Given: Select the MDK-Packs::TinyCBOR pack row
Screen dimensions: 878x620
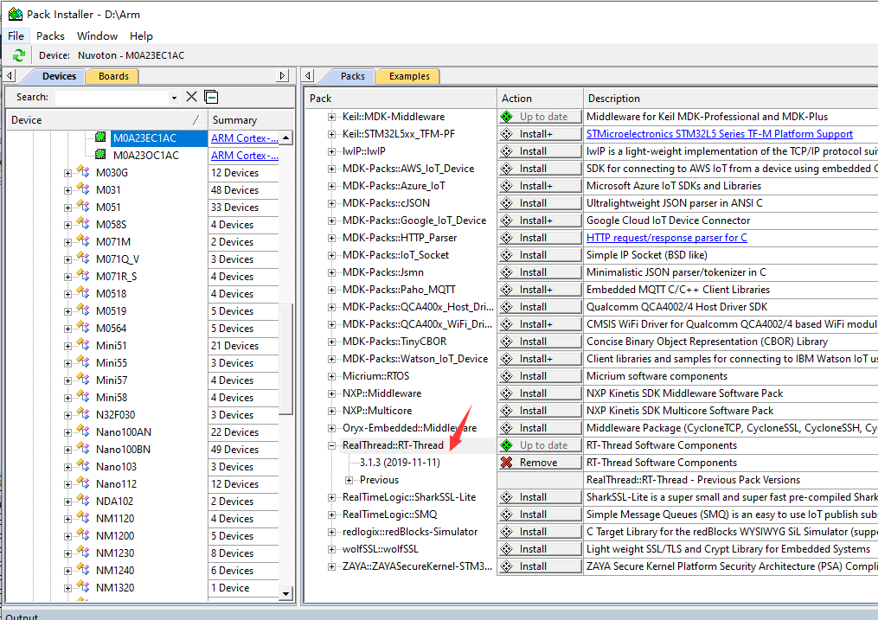Looking at the screenshot, I should tap(394, 342).
